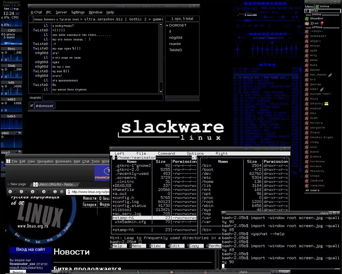Screen dimensions: 342x274
Task: Open the Right menu in Midnight Commander
Action: coord(222,154)
